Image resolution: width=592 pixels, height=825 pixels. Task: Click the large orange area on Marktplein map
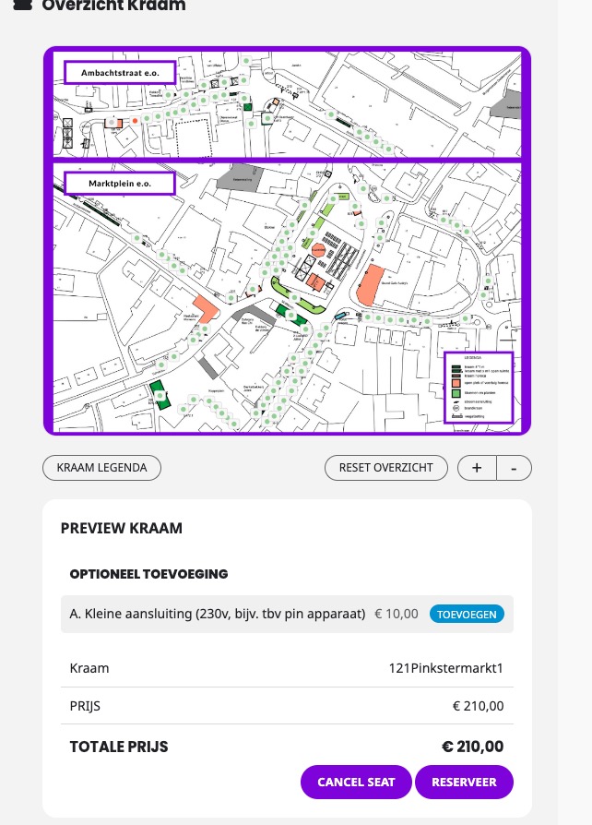[370, 286]
